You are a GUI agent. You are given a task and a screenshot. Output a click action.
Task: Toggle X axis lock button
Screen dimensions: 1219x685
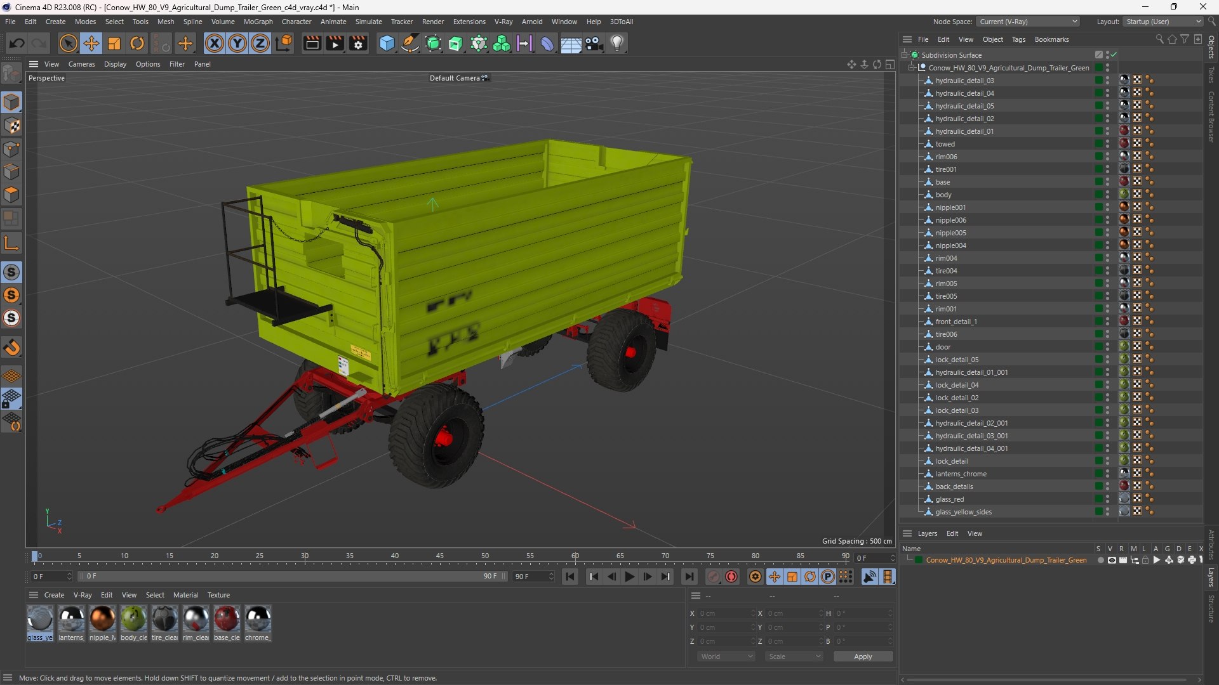[x=215, y=43]
